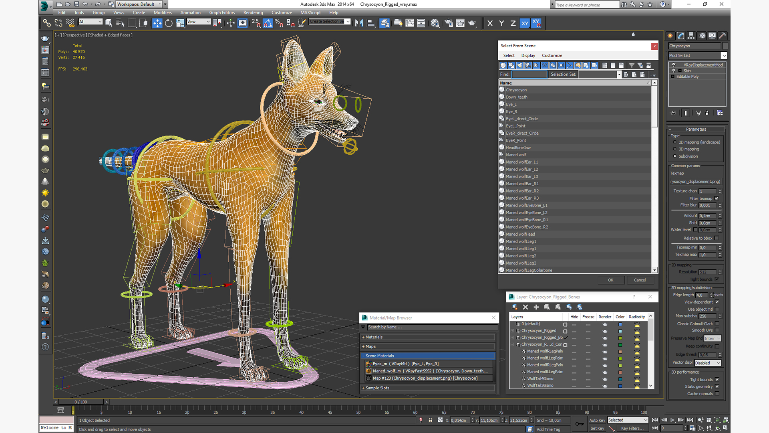Activate the Select Object tool
769x433 pixels.
click(x=109, y=23)
